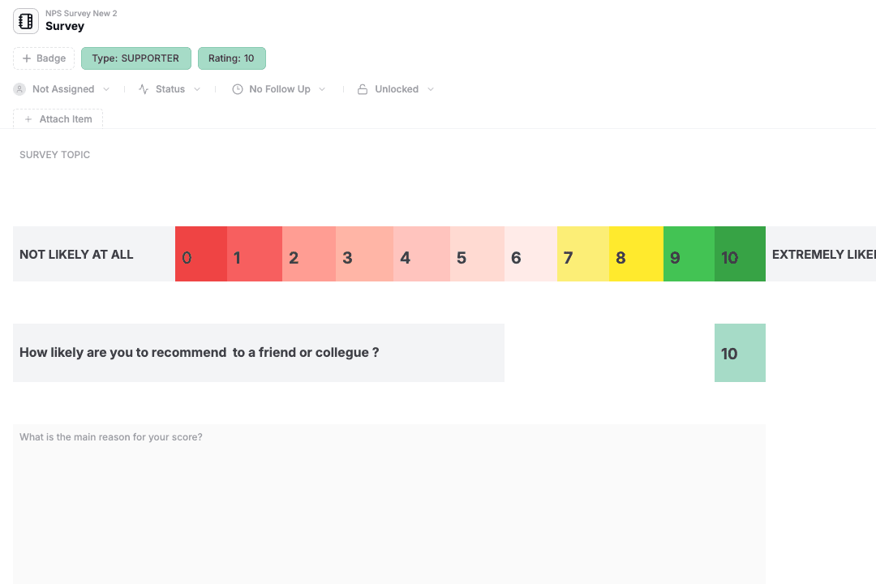
Task: Select the Rating: 10 badge
Action: pos(232,58)
